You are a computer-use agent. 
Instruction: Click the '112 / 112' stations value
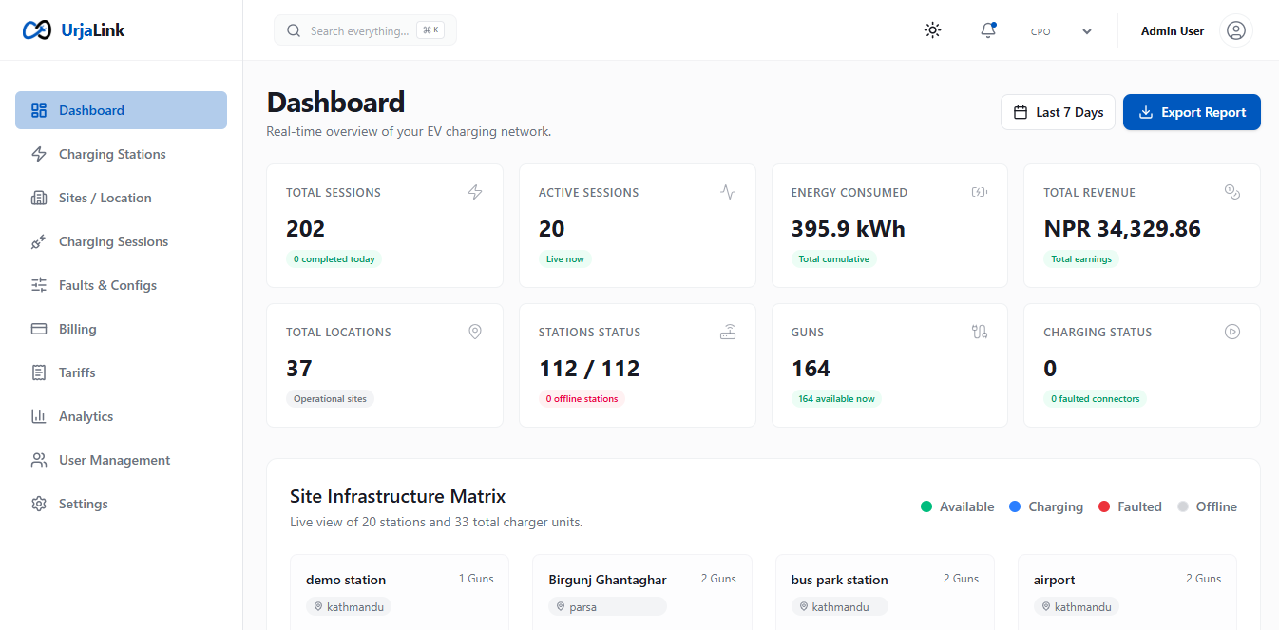point(589,369)
